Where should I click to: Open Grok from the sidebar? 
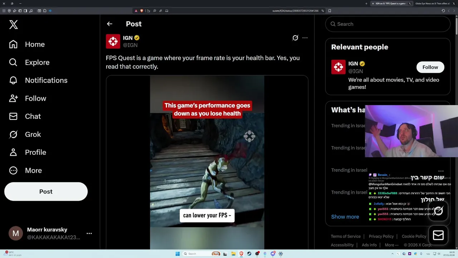pos(25,134)
